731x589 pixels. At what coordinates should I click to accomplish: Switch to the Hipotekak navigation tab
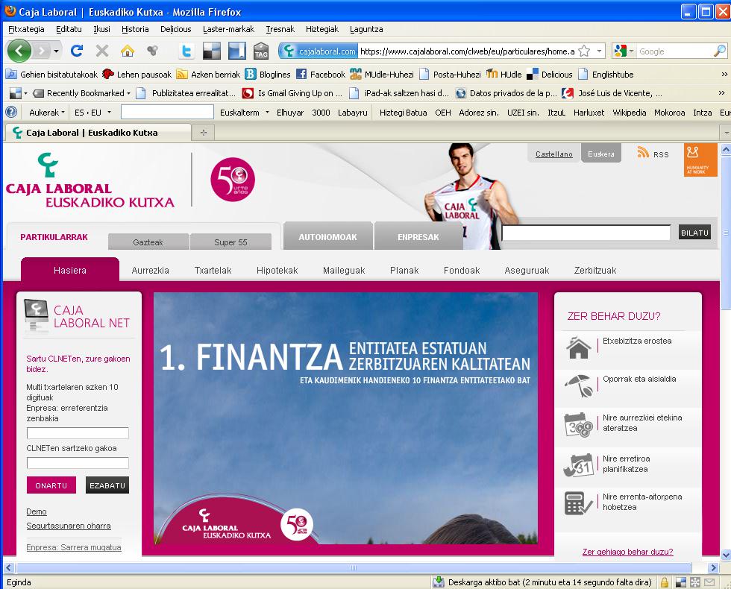click(277, 271)
